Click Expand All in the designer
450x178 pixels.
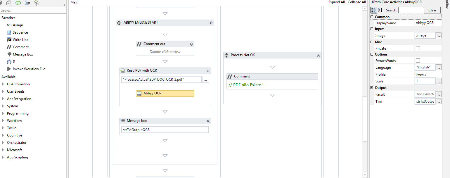337,2
